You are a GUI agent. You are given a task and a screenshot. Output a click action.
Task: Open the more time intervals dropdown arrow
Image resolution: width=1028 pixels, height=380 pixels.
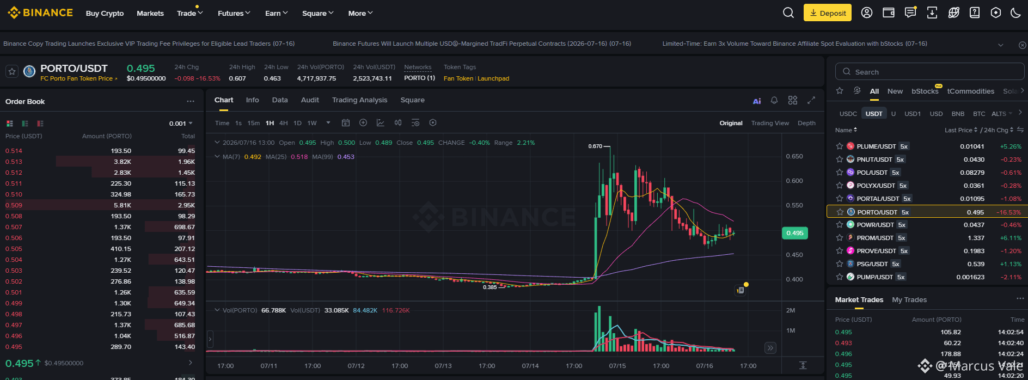pos(328,123)
